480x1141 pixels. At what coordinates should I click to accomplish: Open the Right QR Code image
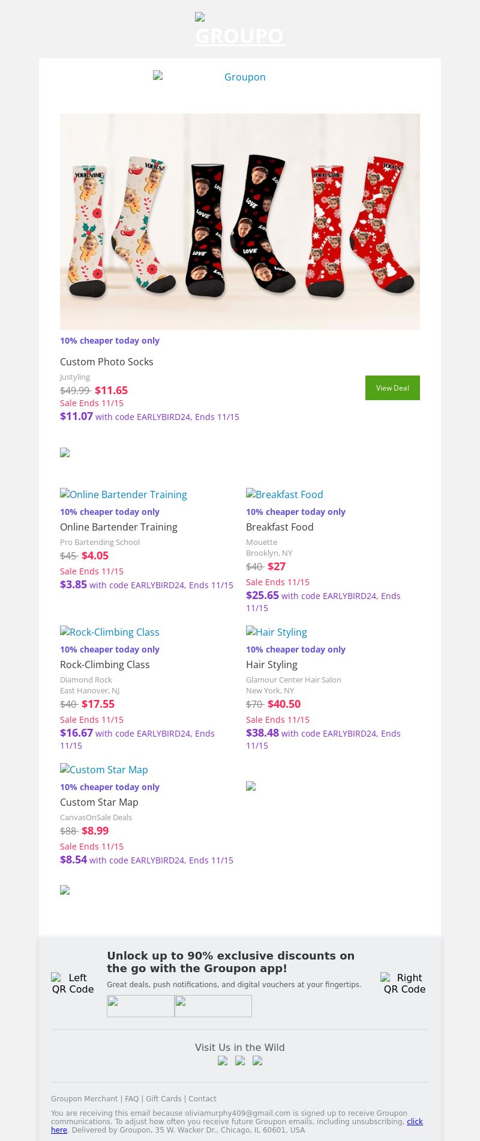[405, 983]
